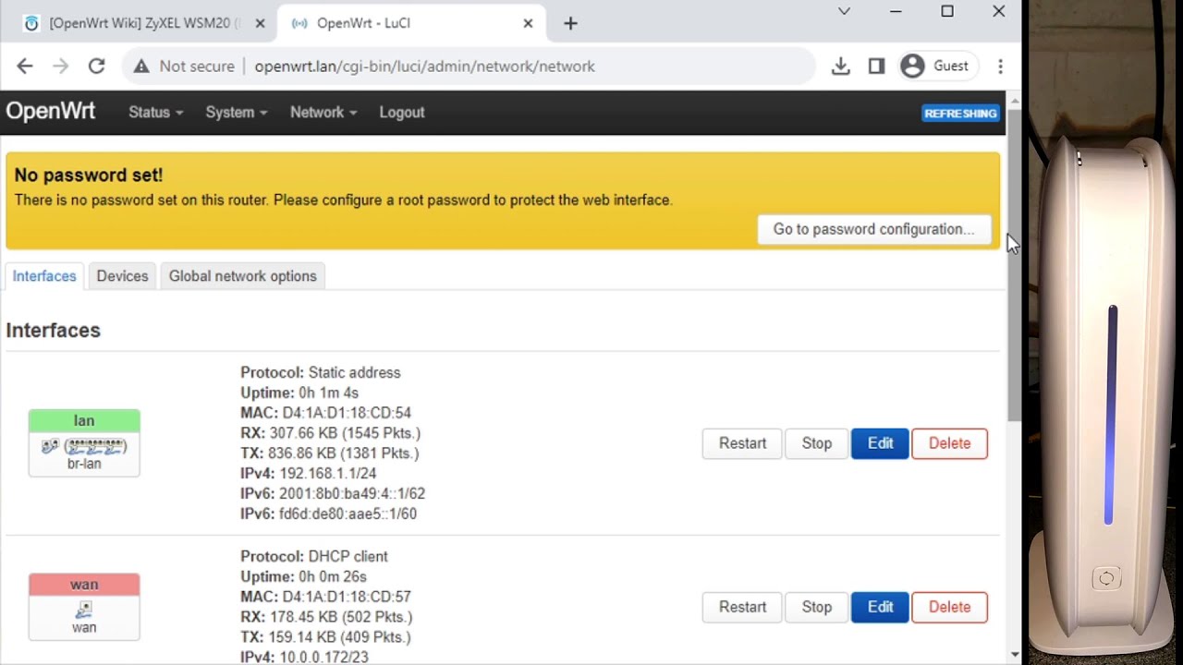Toggle the browser side panel icon

coord(876,66)
